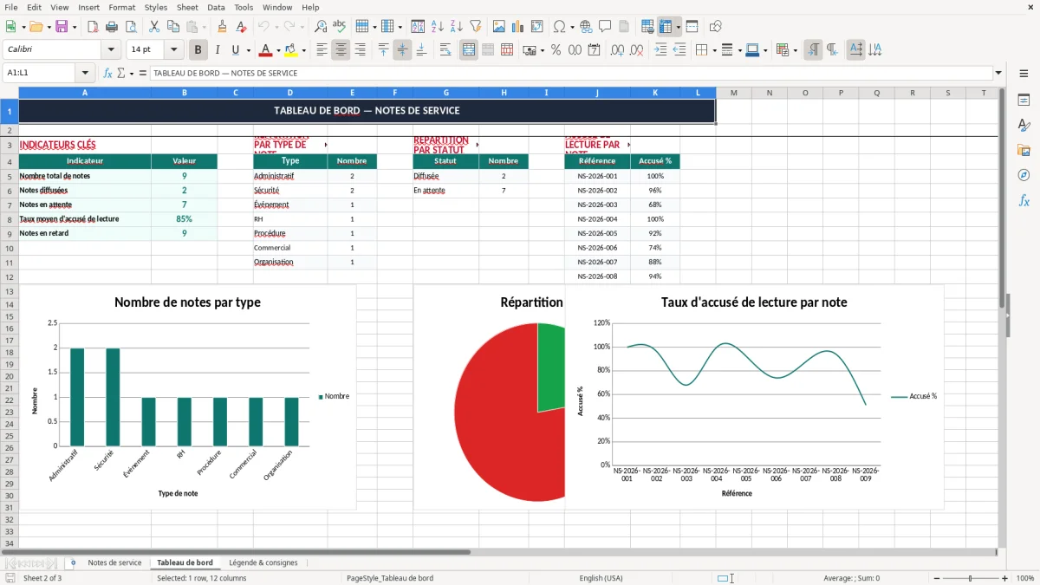Click the Sort Descending icon
The height and width of the screenshot is (585, 1040).
(457, 27)
